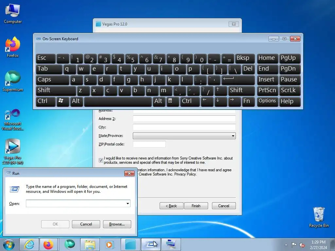Close the Run dialog window

[129, 173]
